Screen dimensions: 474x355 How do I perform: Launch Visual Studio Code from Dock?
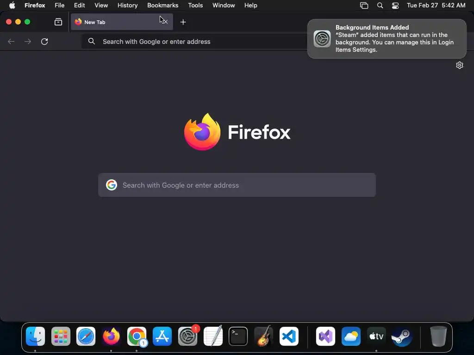289,337
